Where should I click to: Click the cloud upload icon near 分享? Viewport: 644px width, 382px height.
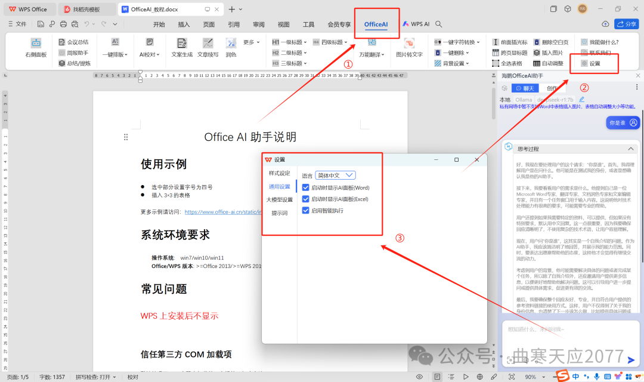(605, 24)
